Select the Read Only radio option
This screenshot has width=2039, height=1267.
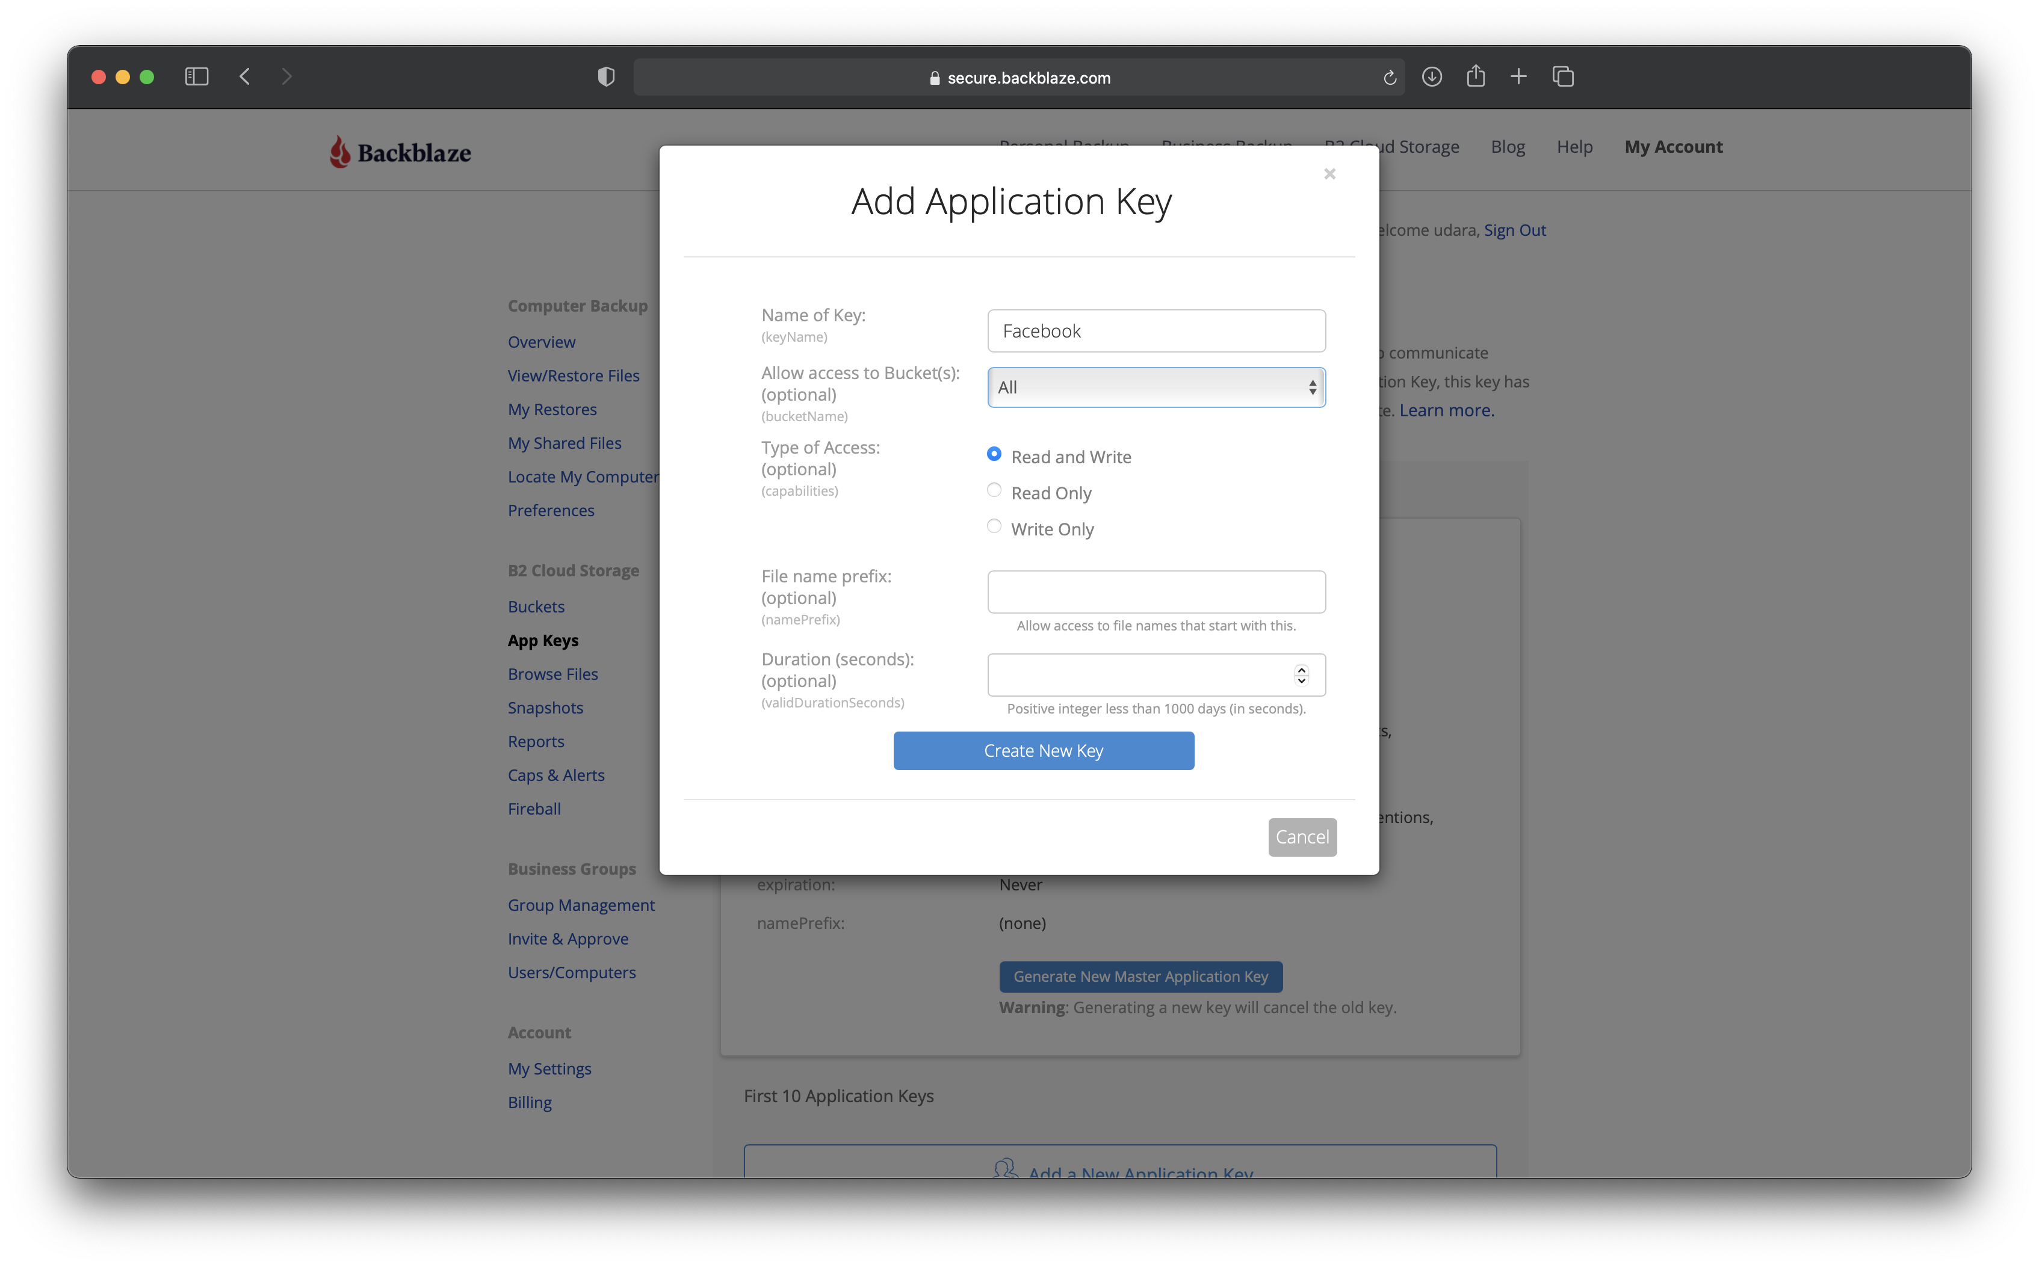[994, 490]
